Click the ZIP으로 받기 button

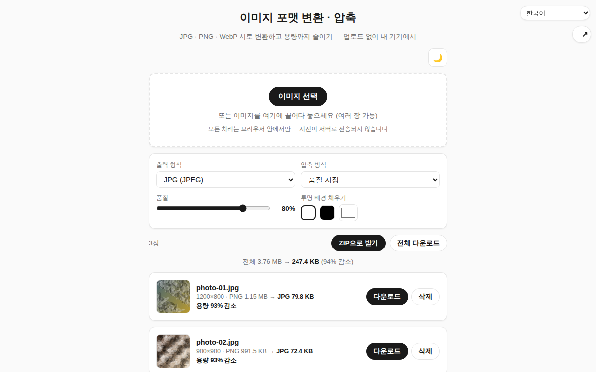pyautogui.click(x=359, y=243)
